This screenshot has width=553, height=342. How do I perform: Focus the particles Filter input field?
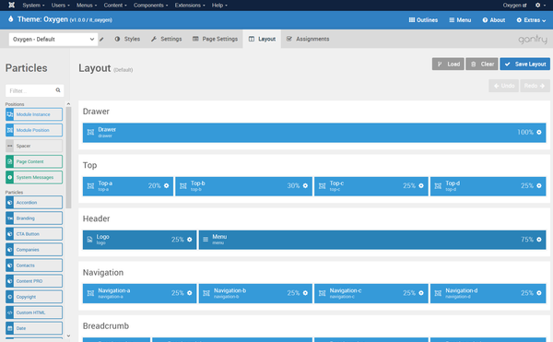(x=31, y=90)
